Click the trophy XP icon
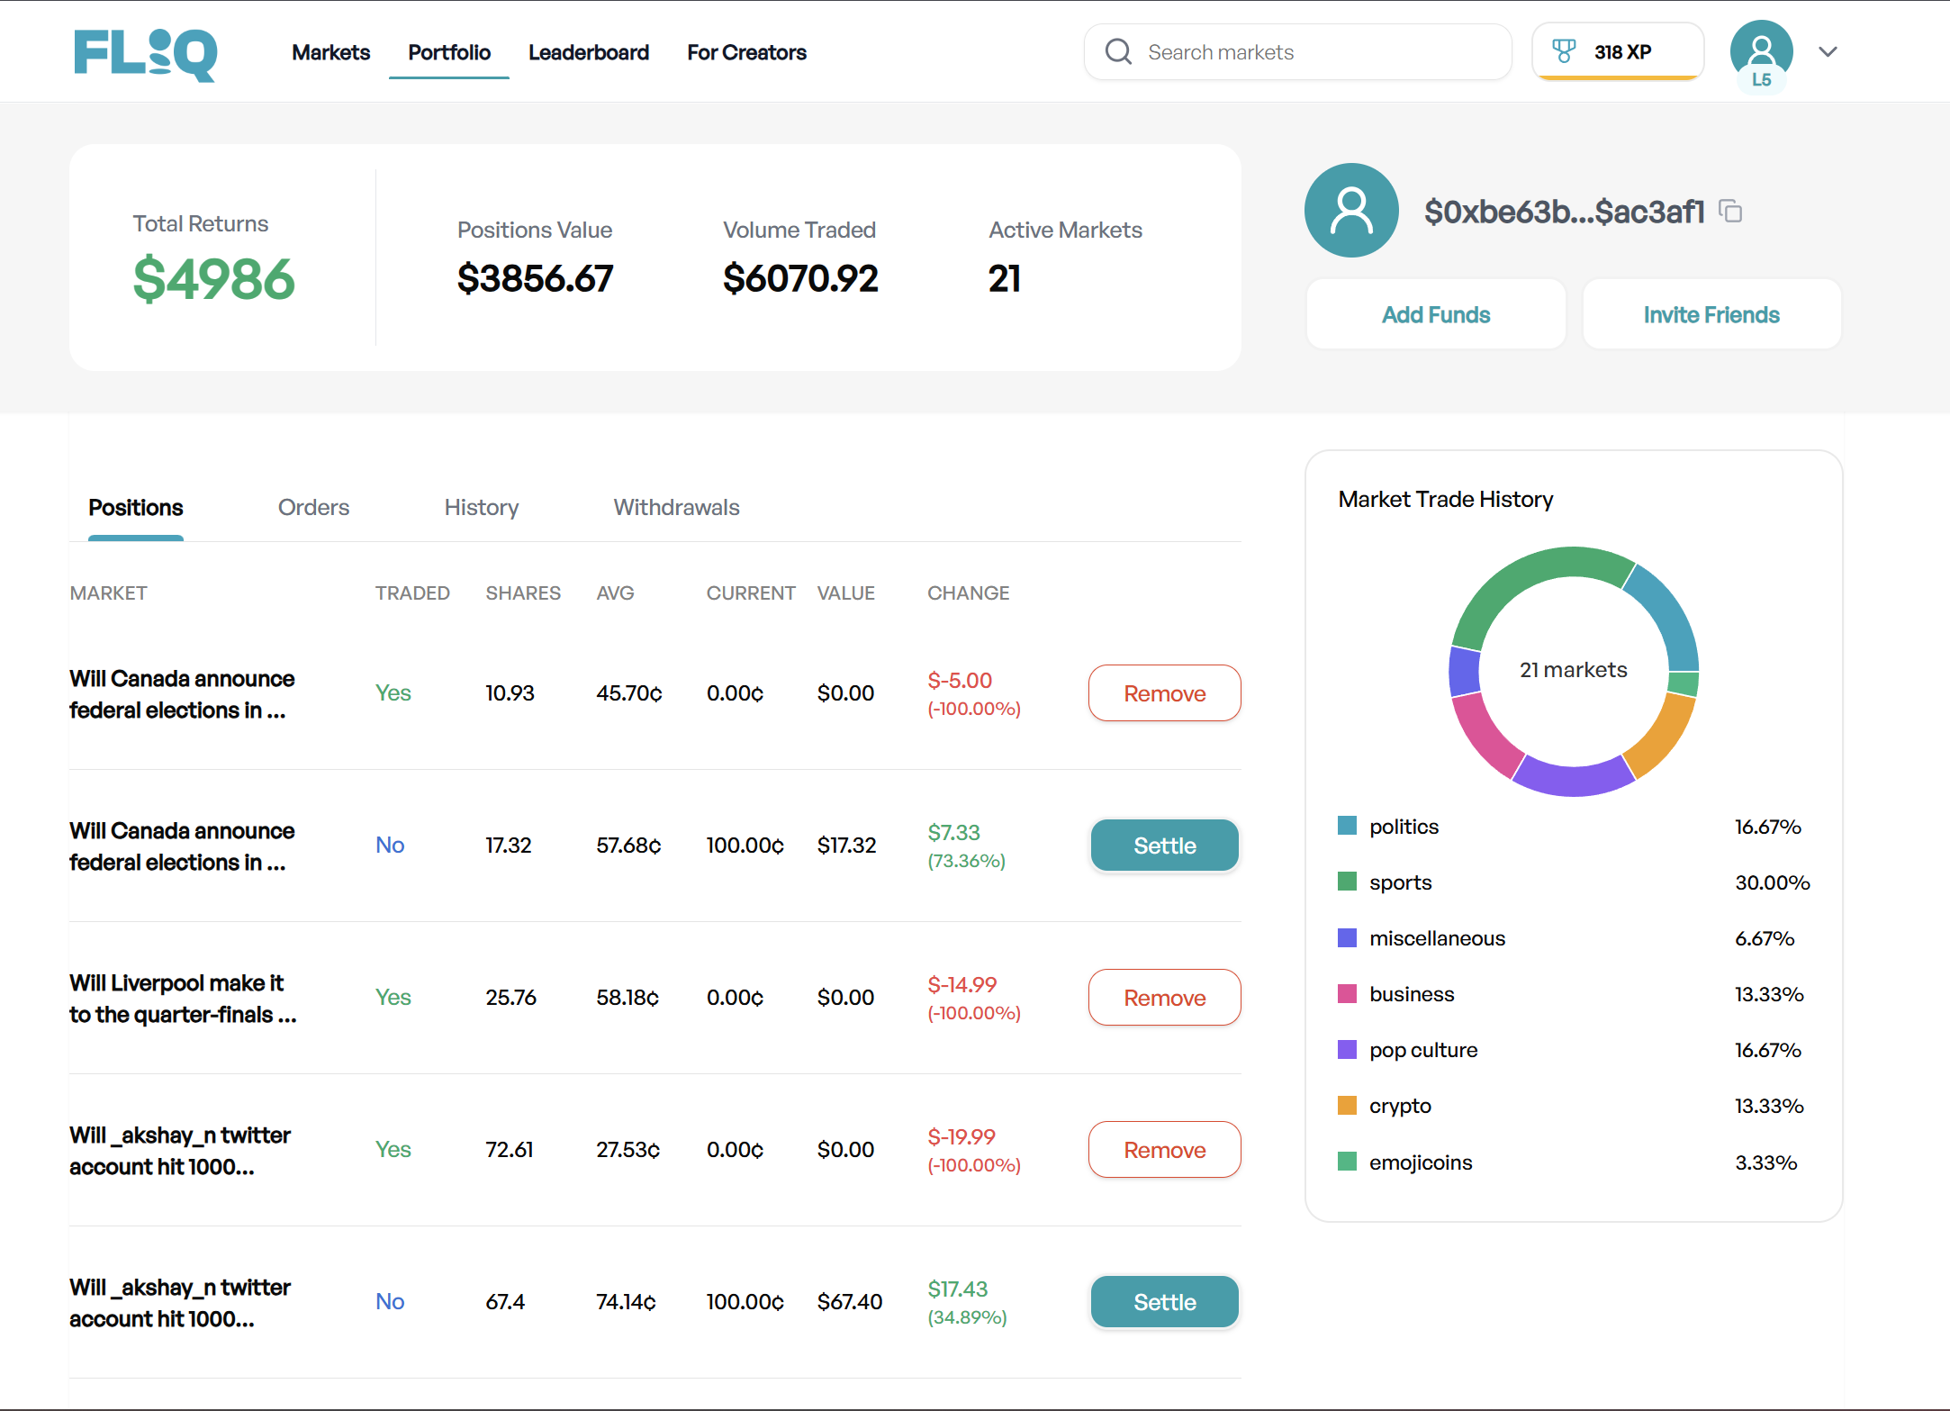Image resolution: width=1950 pixels, height=1411 pixels. pos(1565,51)
